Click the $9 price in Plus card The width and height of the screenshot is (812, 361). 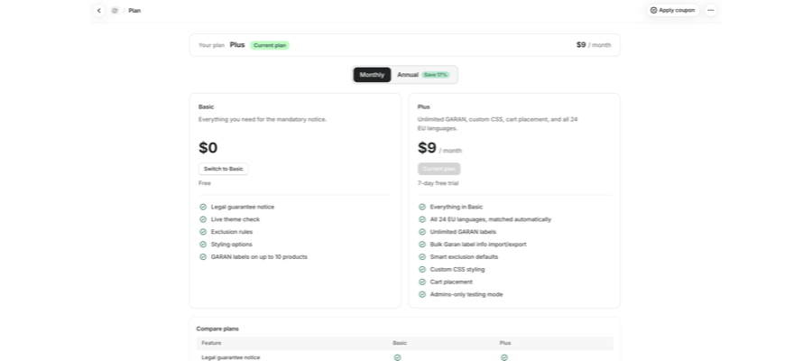click(428, 148)
